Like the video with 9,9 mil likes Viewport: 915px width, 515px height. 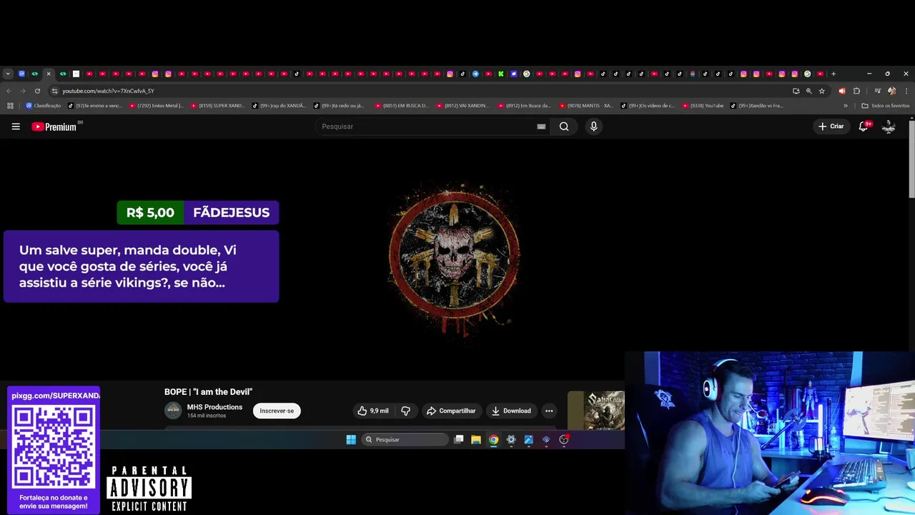coord(373,411)
